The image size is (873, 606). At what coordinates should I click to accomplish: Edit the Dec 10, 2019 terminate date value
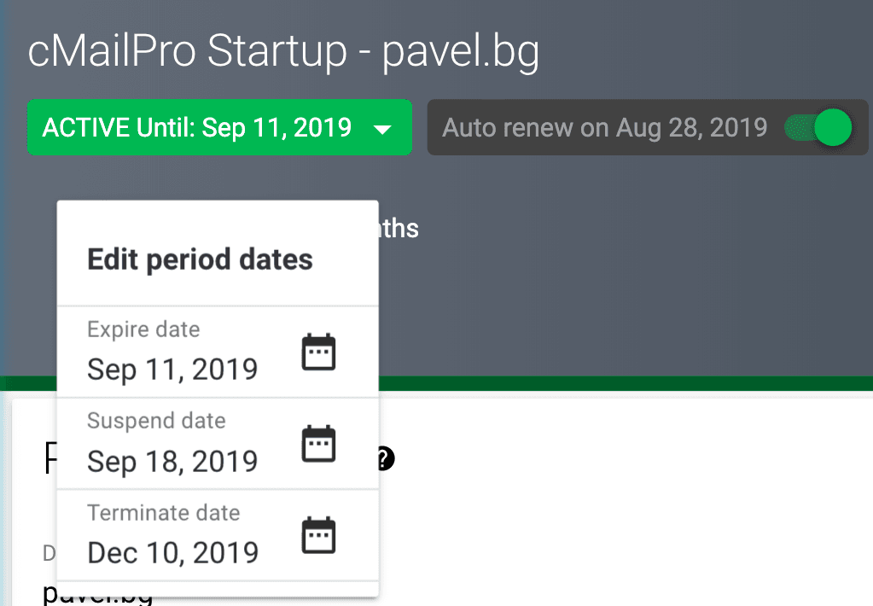click(x=172, y=553)
